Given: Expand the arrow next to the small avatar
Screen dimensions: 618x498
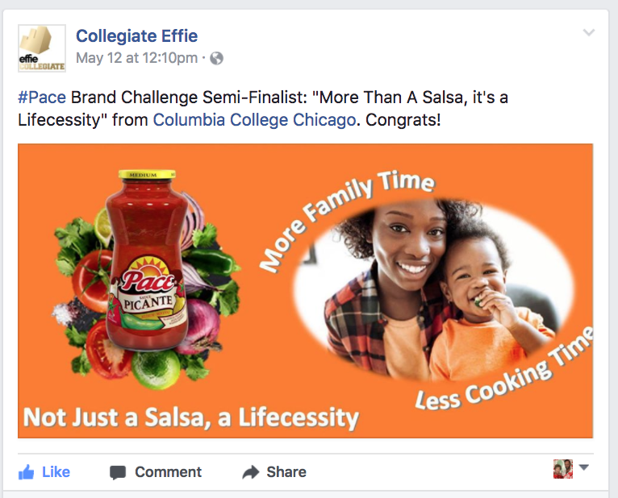Looking at the screenshot, I should (x=584, y=468).
